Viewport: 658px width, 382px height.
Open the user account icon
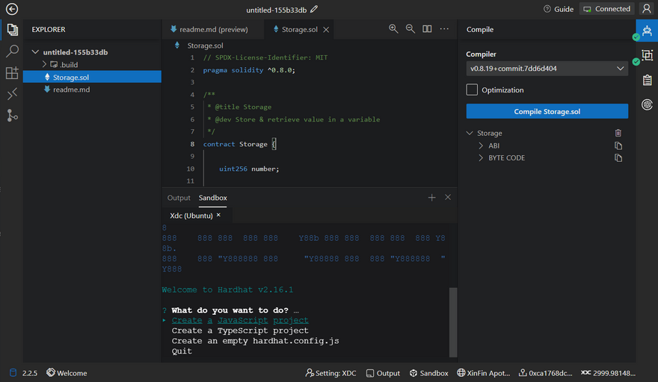647,9
